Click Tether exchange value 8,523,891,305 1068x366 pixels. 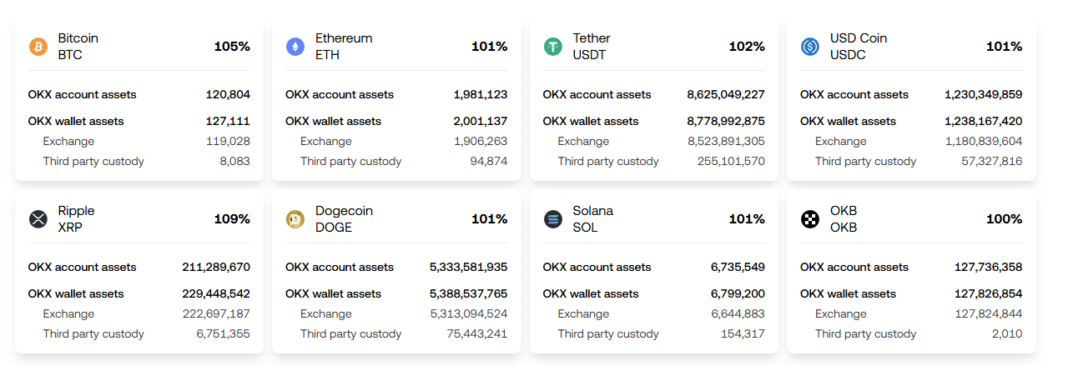727,142
